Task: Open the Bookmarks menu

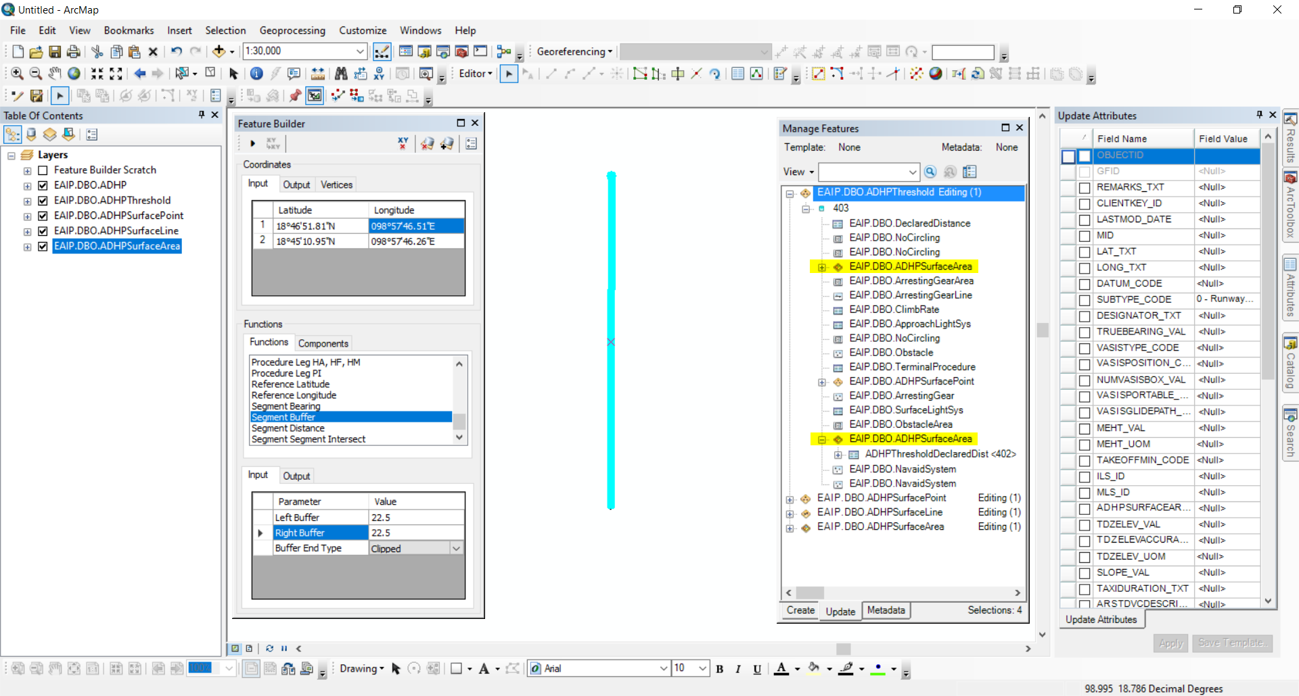Action: coord(129,30)
